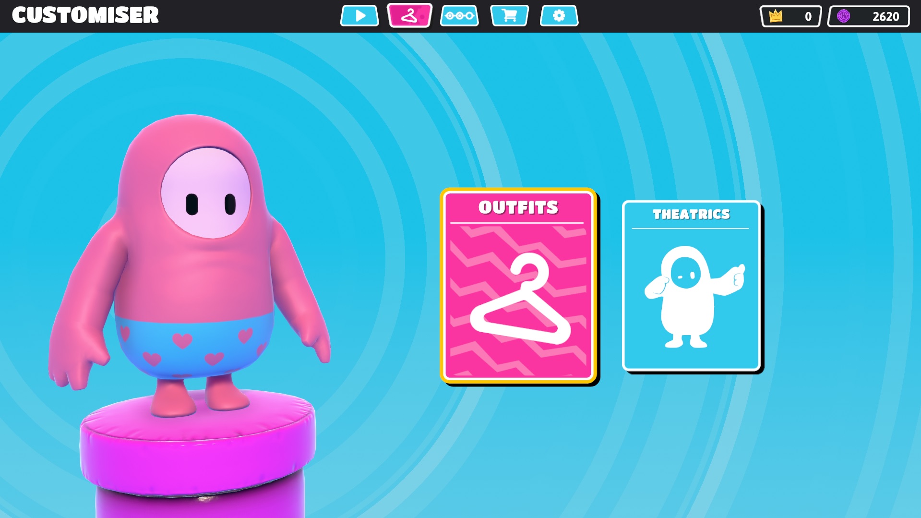Screen dimensions: 921x518
Task: Click the purple kudos coin icon
Action: click(843, 16)
